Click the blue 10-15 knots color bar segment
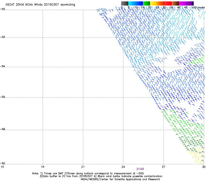 pyautogui.click(x=139, y=3)
